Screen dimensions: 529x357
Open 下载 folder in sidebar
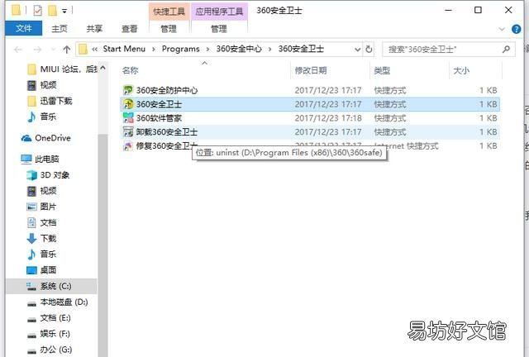point(41,238)
